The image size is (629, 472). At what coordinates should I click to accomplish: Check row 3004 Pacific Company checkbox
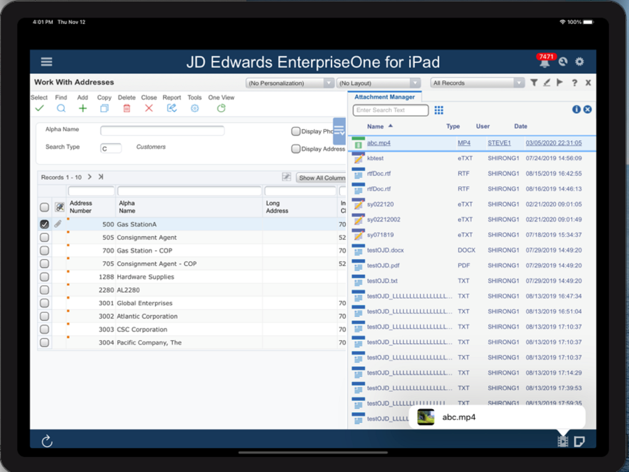click(45, 342)
